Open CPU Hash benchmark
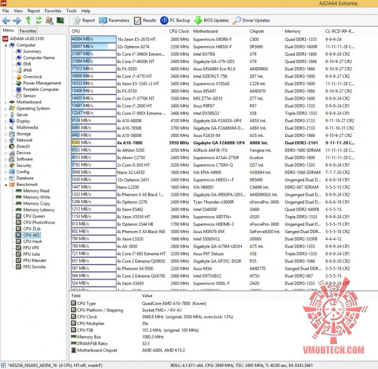This screenshot has height=369, width=378. click(x=33, y=241)
